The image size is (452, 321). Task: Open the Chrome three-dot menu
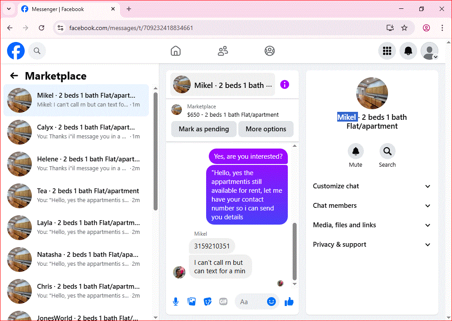pyautogui.click(x=442, y=28)
